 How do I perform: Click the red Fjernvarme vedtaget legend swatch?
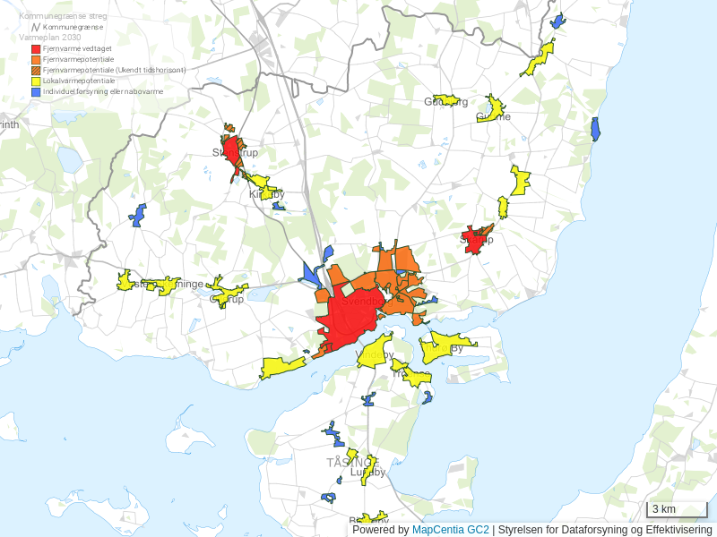(x=36, y=48)
